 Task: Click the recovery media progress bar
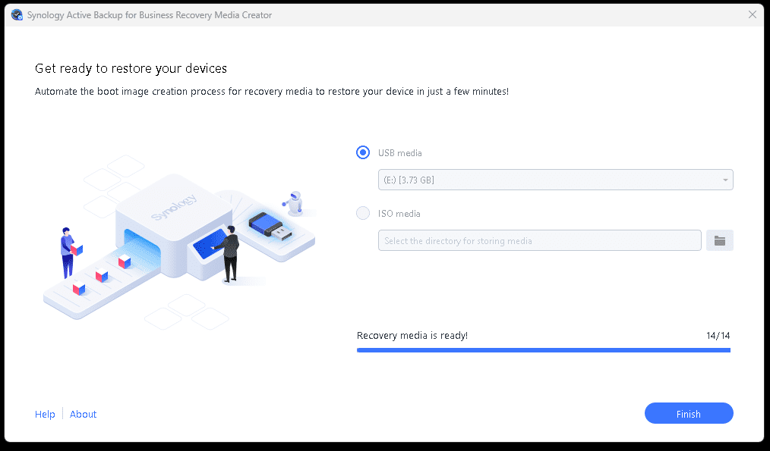[543, 350]
